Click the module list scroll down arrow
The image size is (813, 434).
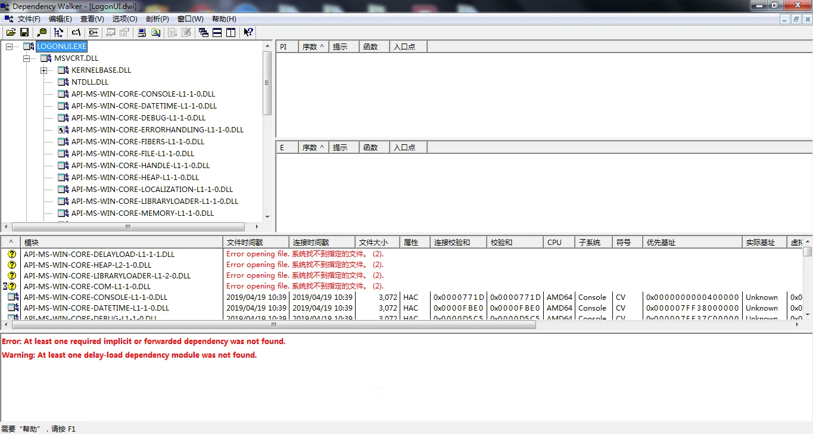pos(808,314)
